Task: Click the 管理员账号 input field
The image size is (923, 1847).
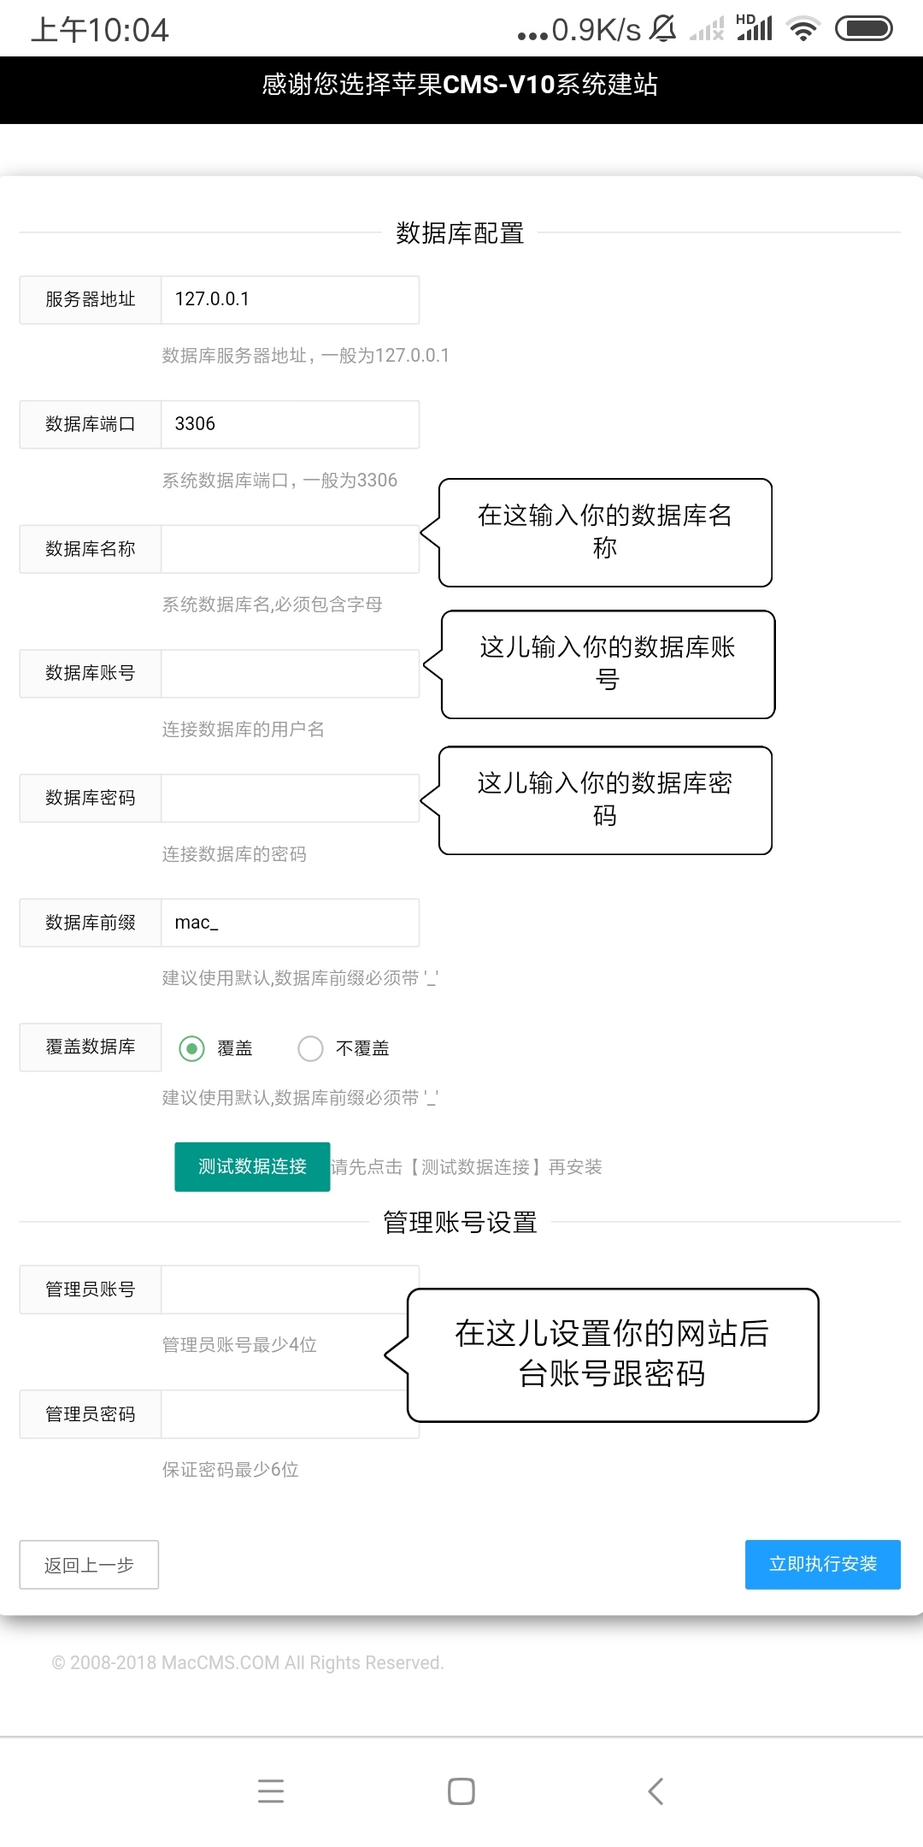Action: [289, 1289]
